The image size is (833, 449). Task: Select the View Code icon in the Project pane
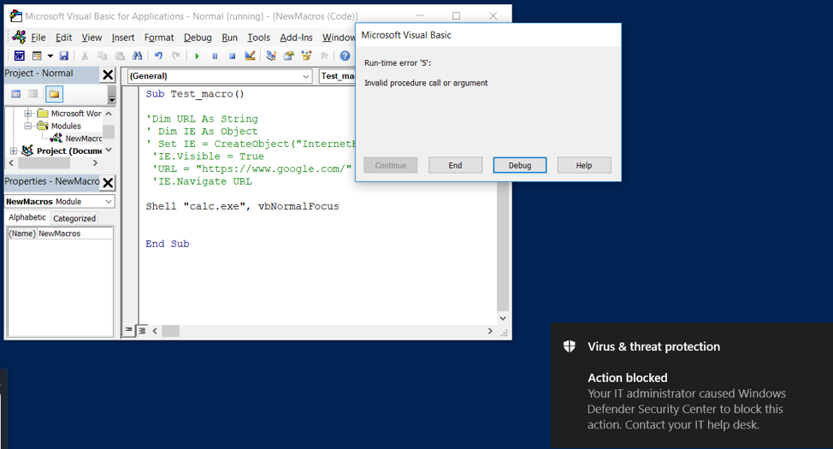[x=16, y=94]
